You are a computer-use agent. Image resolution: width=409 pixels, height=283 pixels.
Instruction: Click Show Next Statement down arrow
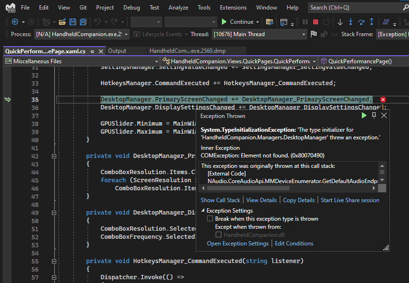[340, 22]
